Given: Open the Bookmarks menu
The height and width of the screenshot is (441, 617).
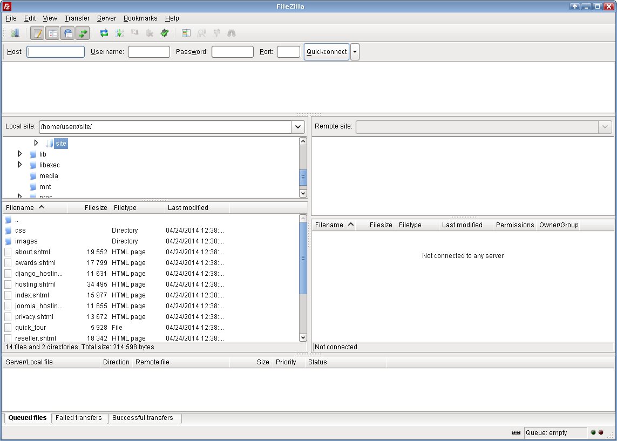Looking at the screenshot, I should coord(140,18).
